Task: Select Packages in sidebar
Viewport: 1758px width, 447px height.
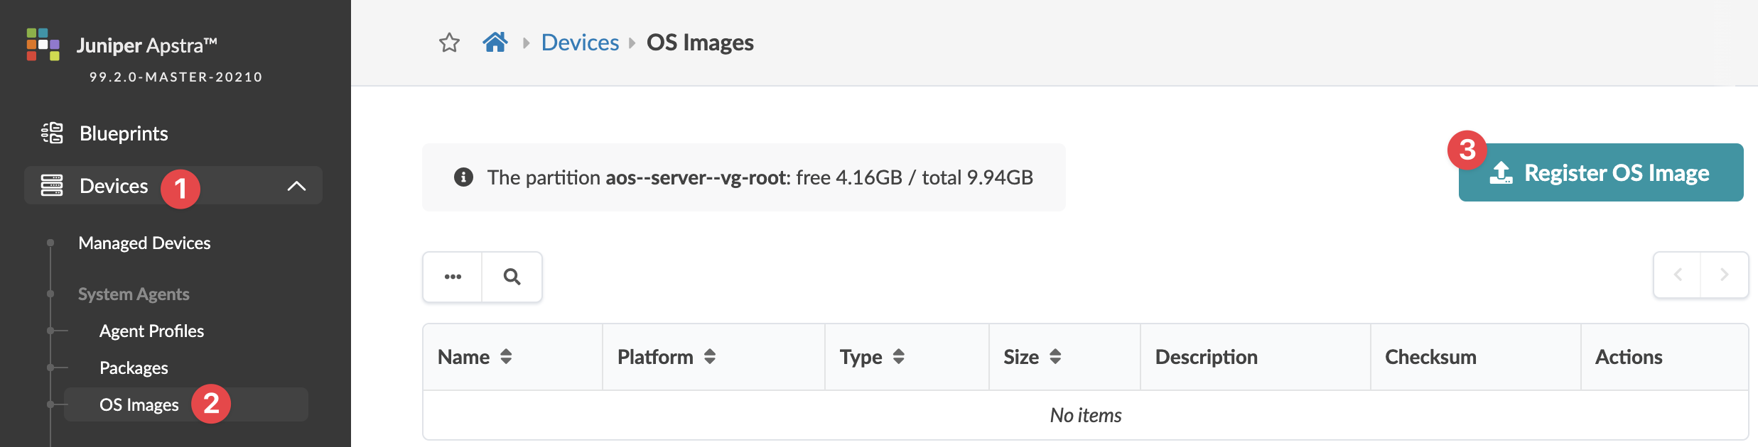Action: tap(134, 368)
